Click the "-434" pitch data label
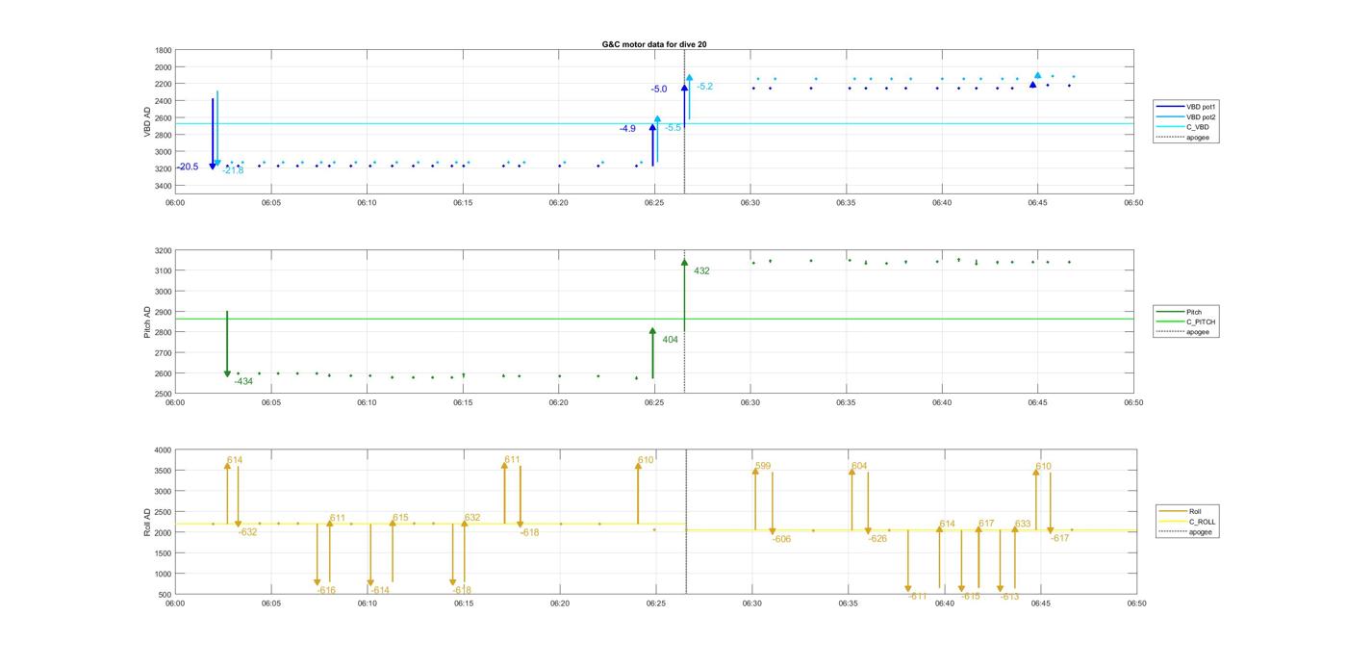Viewport: 1347px width, 667px height. (243, 382)
